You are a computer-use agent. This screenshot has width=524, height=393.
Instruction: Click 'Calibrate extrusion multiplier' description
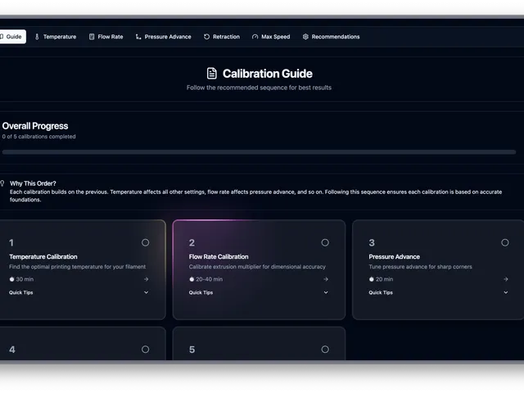click(x=257, y=267)
